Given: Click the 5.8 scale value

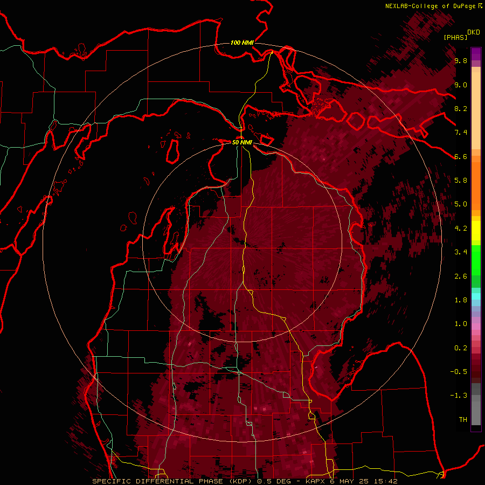Looking at the screenshot, I should pos(461,180).
